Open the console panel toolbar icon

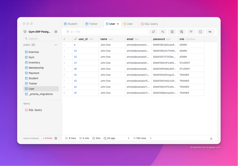(200, 32)
